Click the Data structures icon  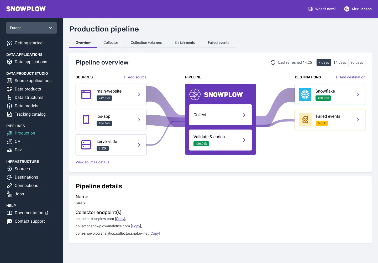point(9,98)
